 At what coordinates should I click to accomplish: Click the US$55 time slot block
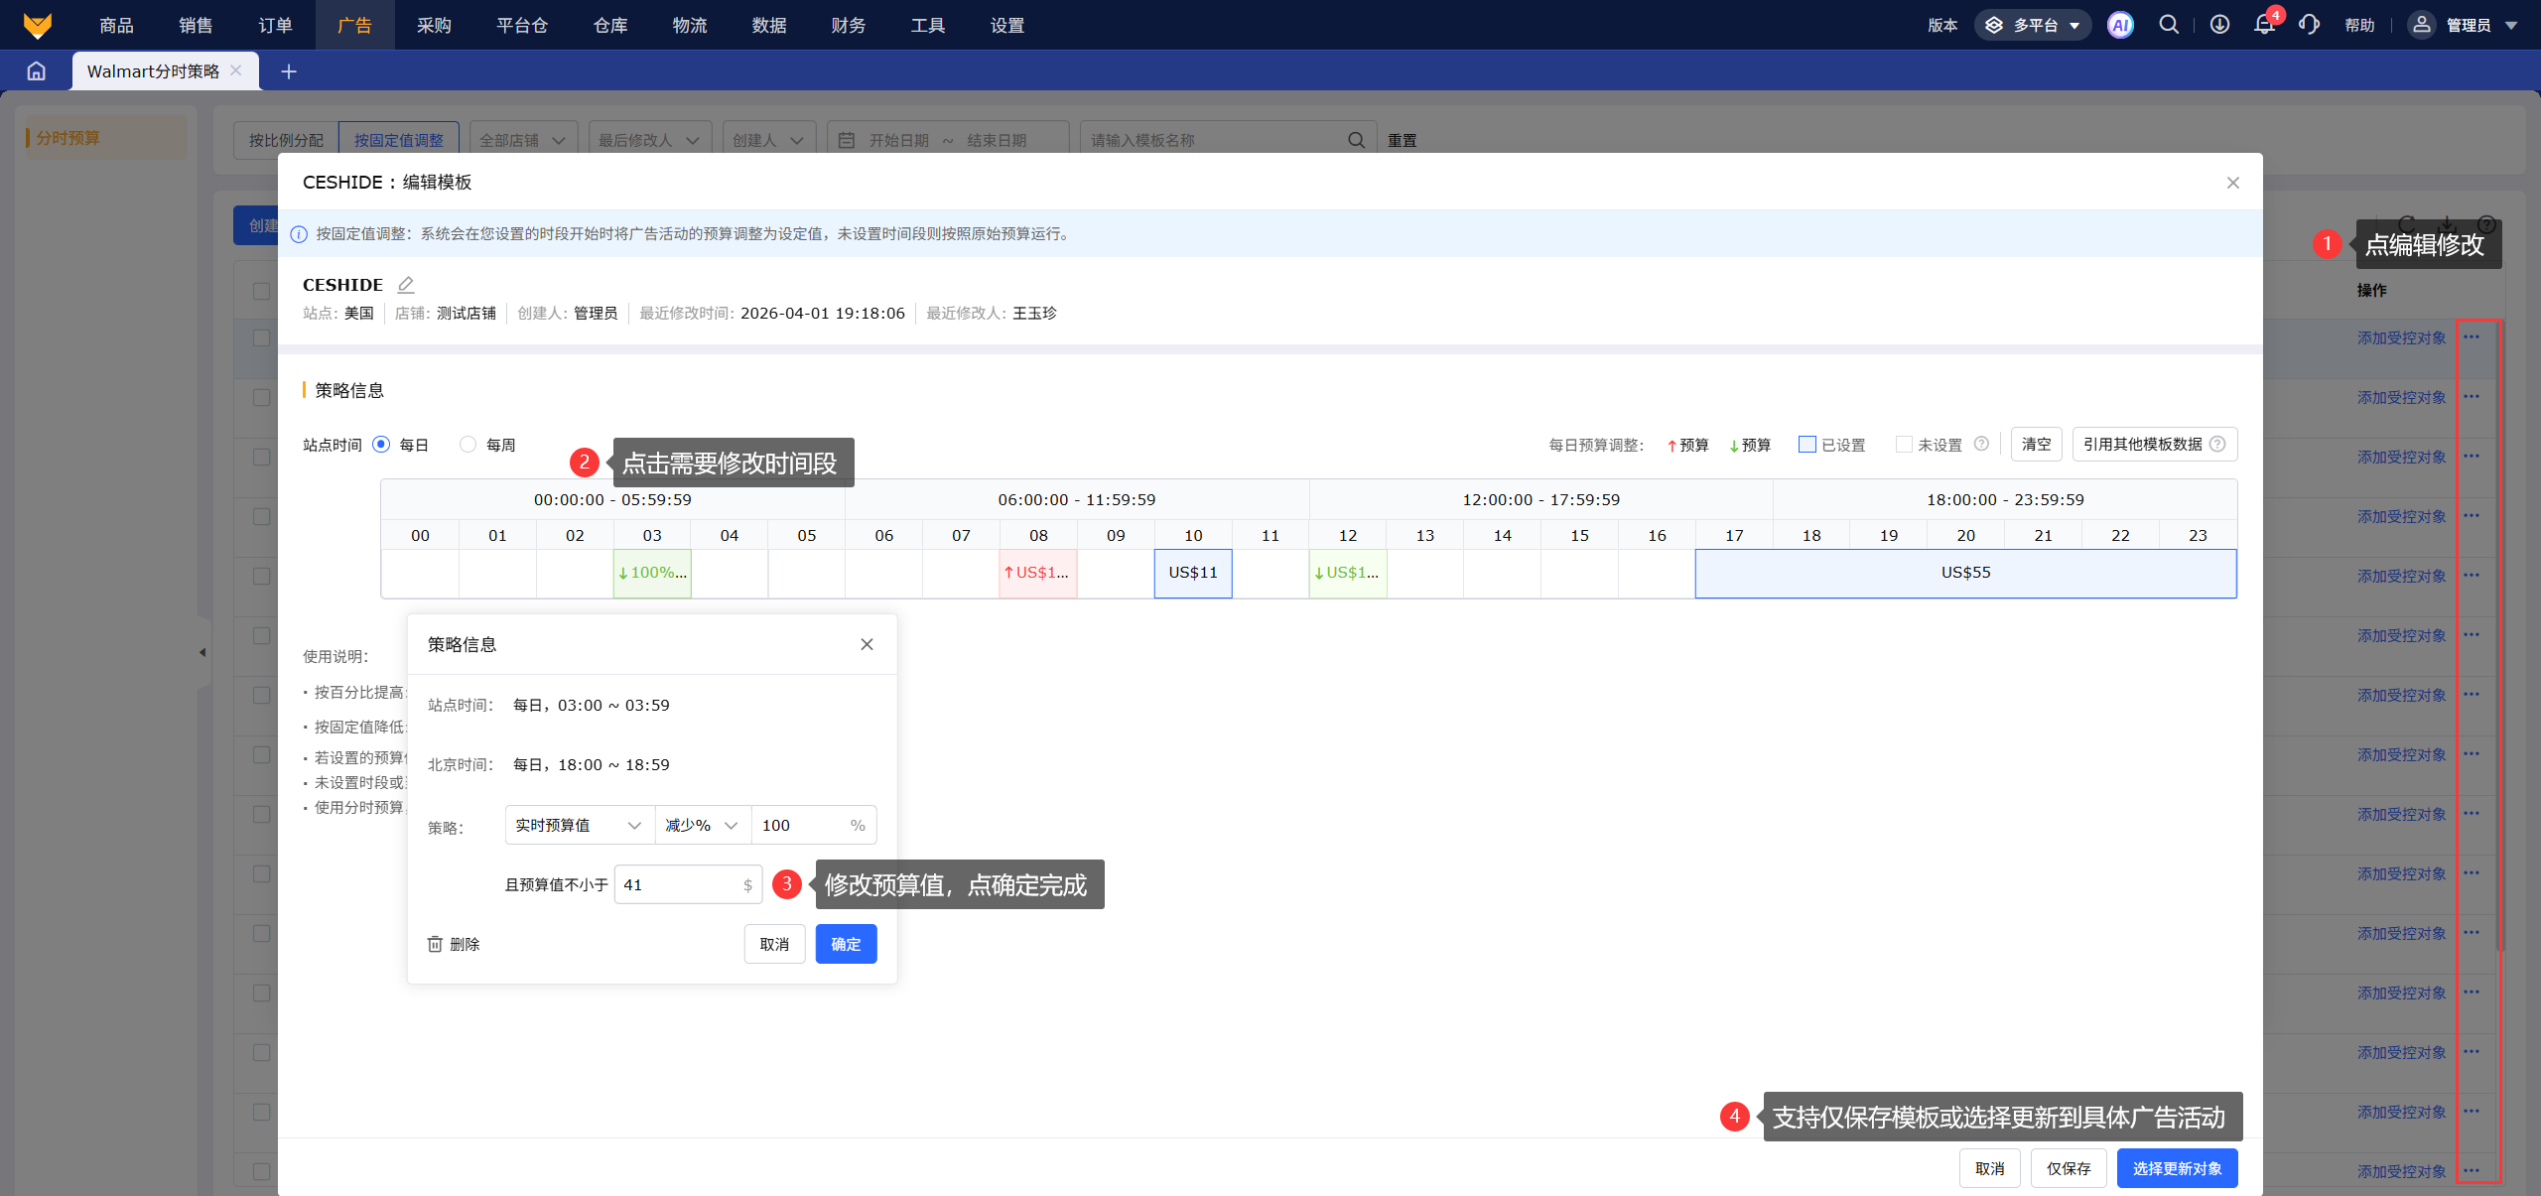tap(1965, 573)
